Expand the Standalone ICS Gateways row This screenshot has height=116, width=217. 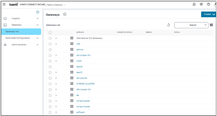point(56,38)
